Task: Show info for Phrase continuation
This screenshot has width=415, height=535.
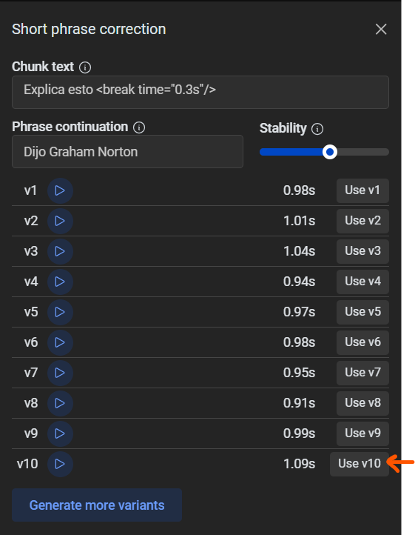Action: coord(139,127)
